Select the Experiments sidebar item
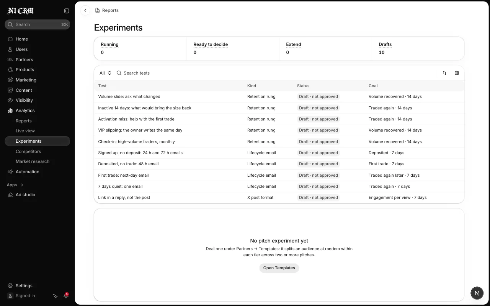 pos(37,141)
